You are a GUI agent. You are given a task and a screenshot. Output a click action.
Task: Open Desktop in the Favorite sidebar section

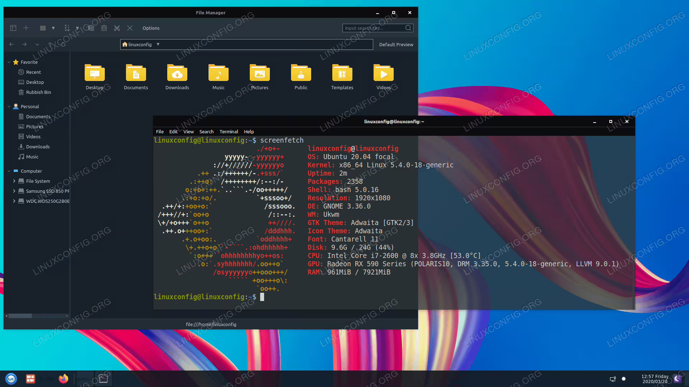[x=35, y=82]
